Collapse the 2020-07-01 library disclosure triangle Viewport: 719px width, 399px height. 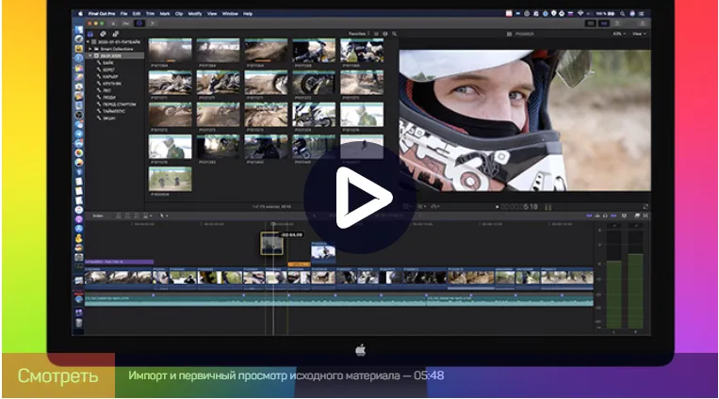88,42
